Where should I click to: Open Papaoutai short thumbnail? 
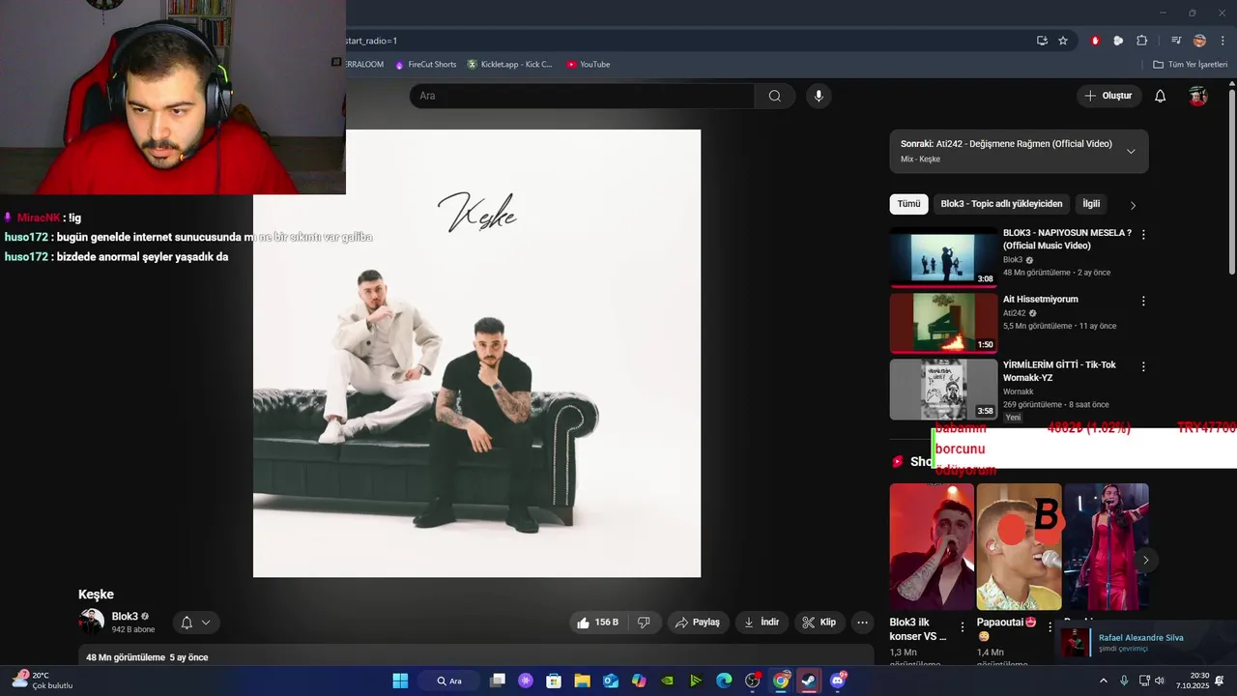[x=1019, y=546]
